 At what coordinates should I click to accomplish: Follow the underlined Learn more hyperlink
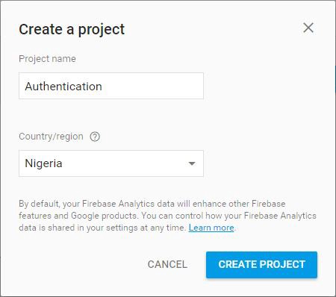pos(211,228)
